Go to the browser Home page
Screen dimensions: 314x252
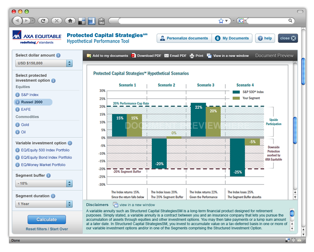click(70, 21)
